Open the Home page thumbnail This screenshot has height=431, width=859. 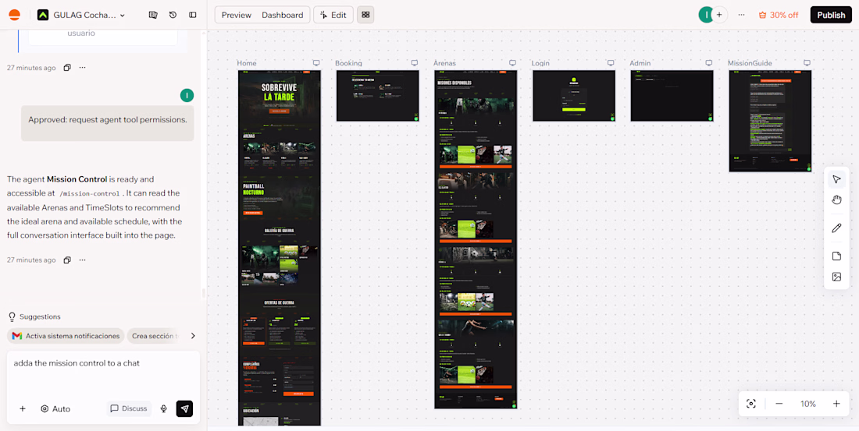coord(280,248)
